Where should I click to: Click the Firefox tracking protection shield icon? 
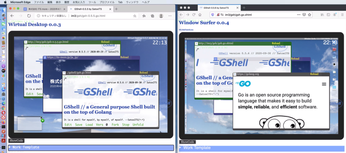point(212,15)
